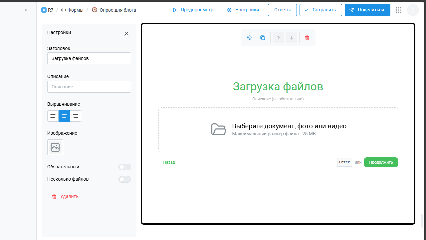This screenshot has height=240, width=426.
Task: Click Сохранить to save the form
Action: 320,10
